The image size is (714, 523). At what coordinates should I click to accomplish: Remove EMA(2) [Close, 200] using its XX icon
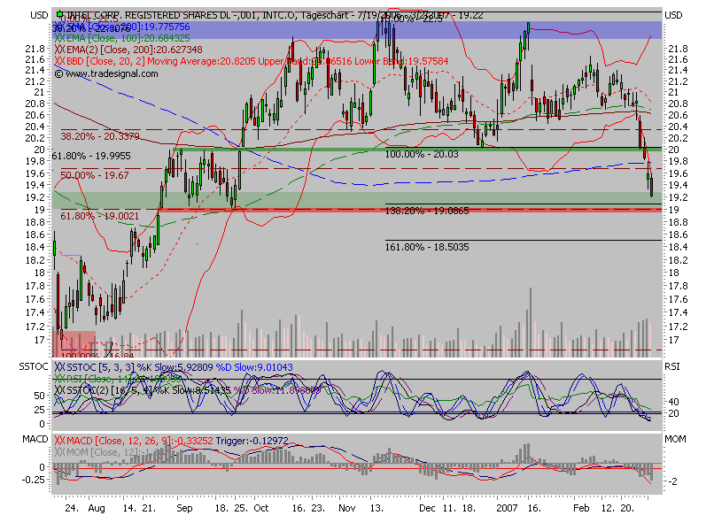[58, 49]
